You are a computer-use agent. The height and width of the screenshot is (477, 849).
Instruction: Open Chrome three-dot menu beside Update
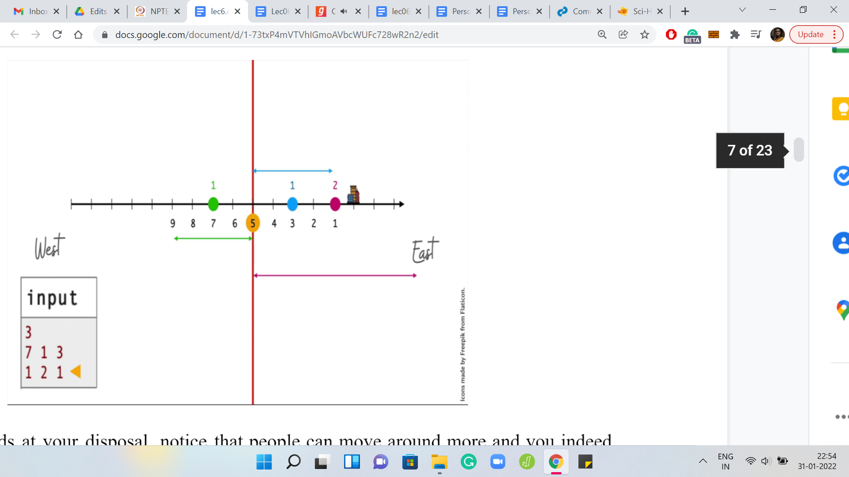tap(834, 34)
